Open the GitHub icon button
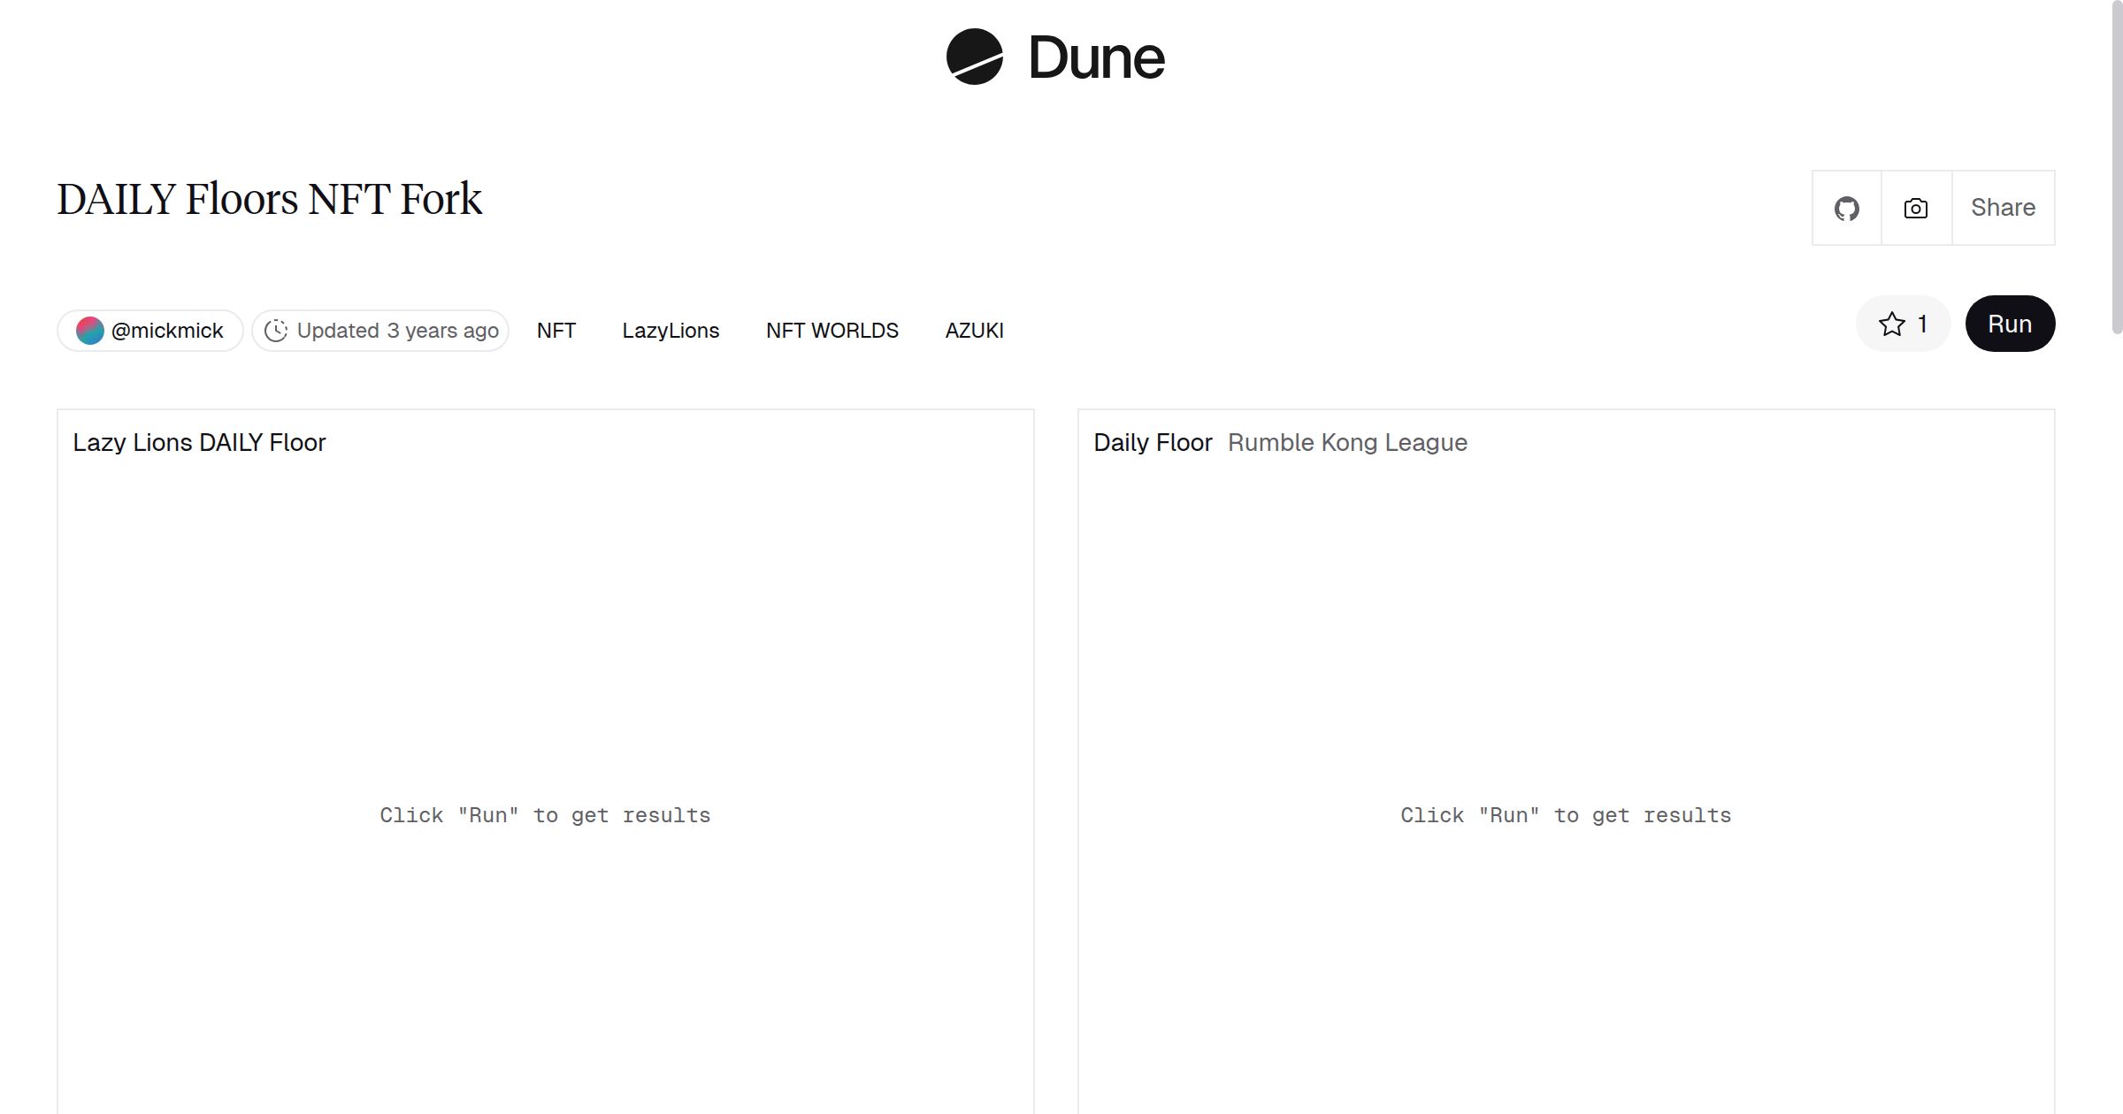The height and width of the screenshot is (1114, 2123). [1846, 209]
